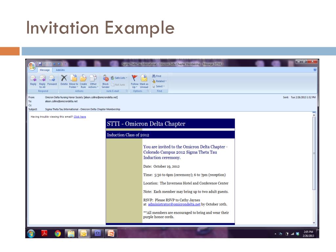The width and height of the screenshot is (336, 252).
Task: Click the network signal tray icon
Action: (x=292, y=234)
